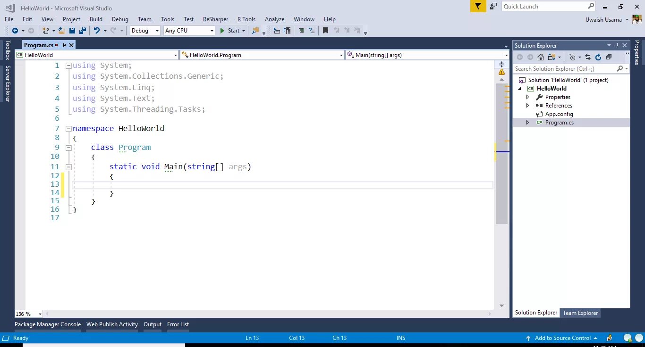Image resolution: width=645 pixels, height=347 pixels.
Task: Click the Send Feedback person icon
Action: (x=493, y=6)
